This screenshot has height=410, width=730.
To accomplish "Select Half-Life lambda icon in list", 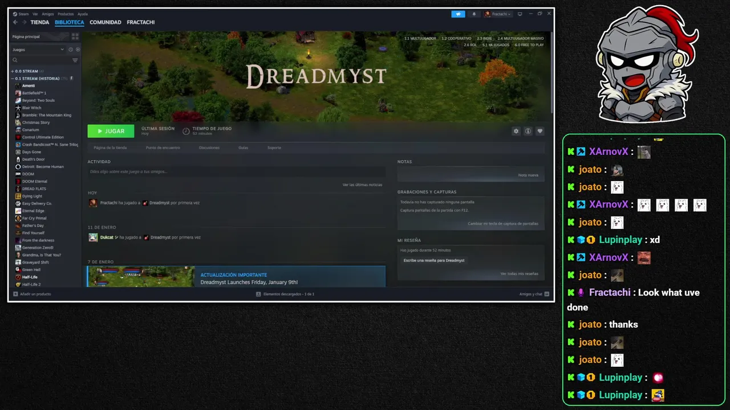I will point(18,277).
